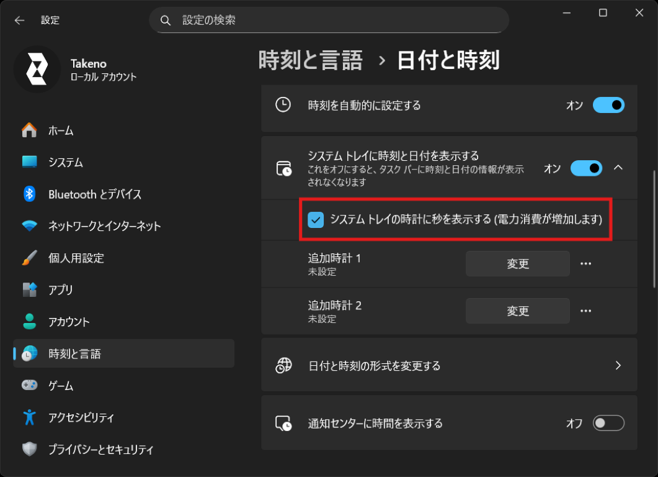The height and width of the screenshot is (477, 658).
Task: Open more options for 追加時計 2
Action: click(585, 311)
